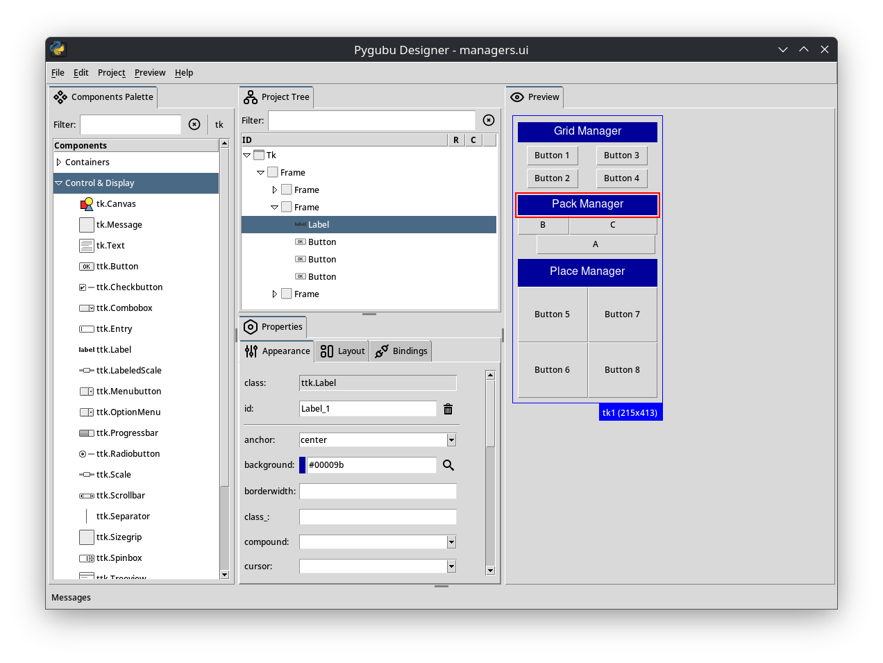Screen dimensions: 883x663
Task: Select the Components Palette tab
Action: [x=103, y=97]
